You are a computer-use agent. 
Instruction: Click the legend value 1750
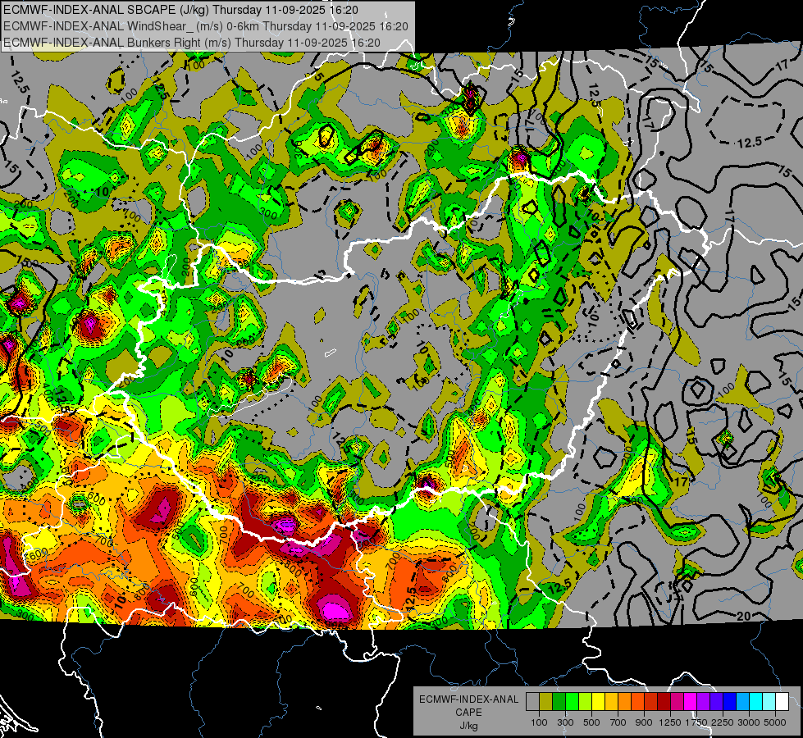(x=696, y=722)
